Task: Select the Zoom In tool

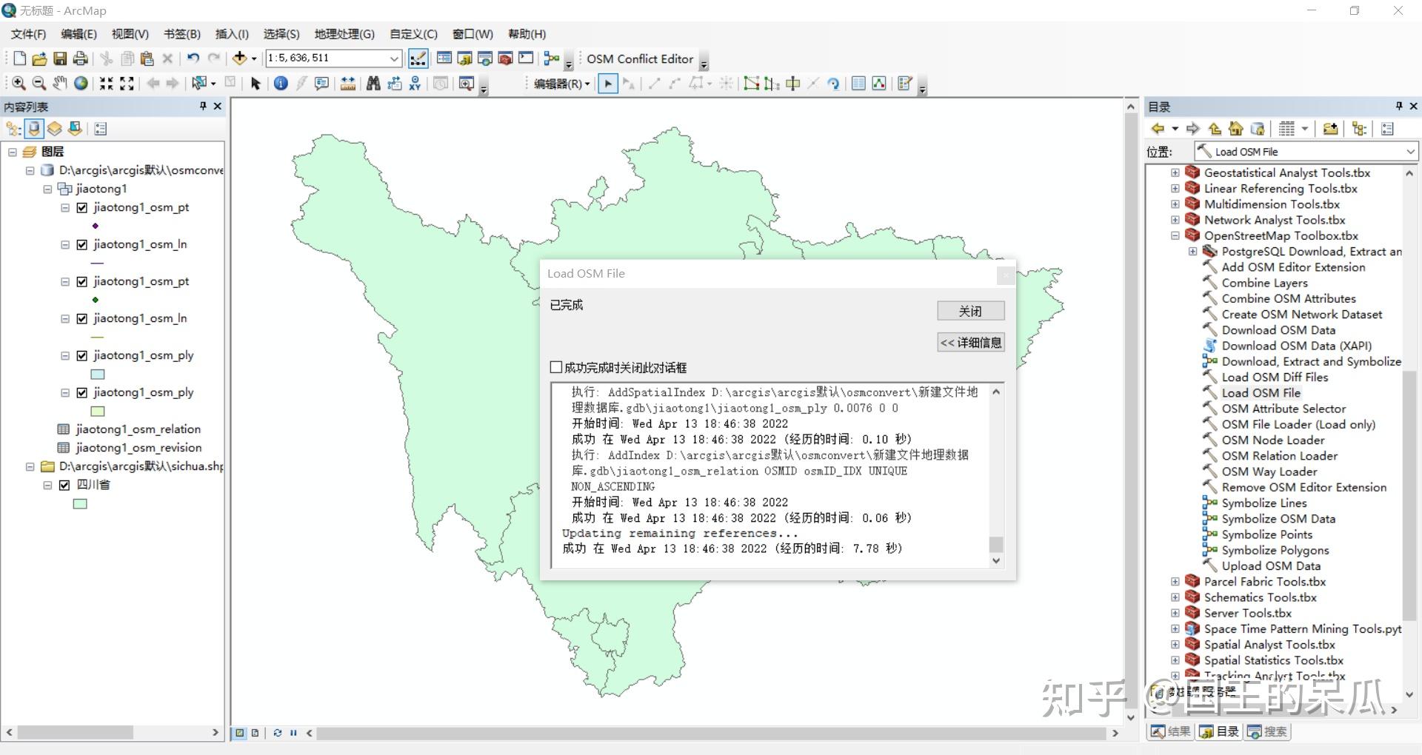Action: point(18,83)
